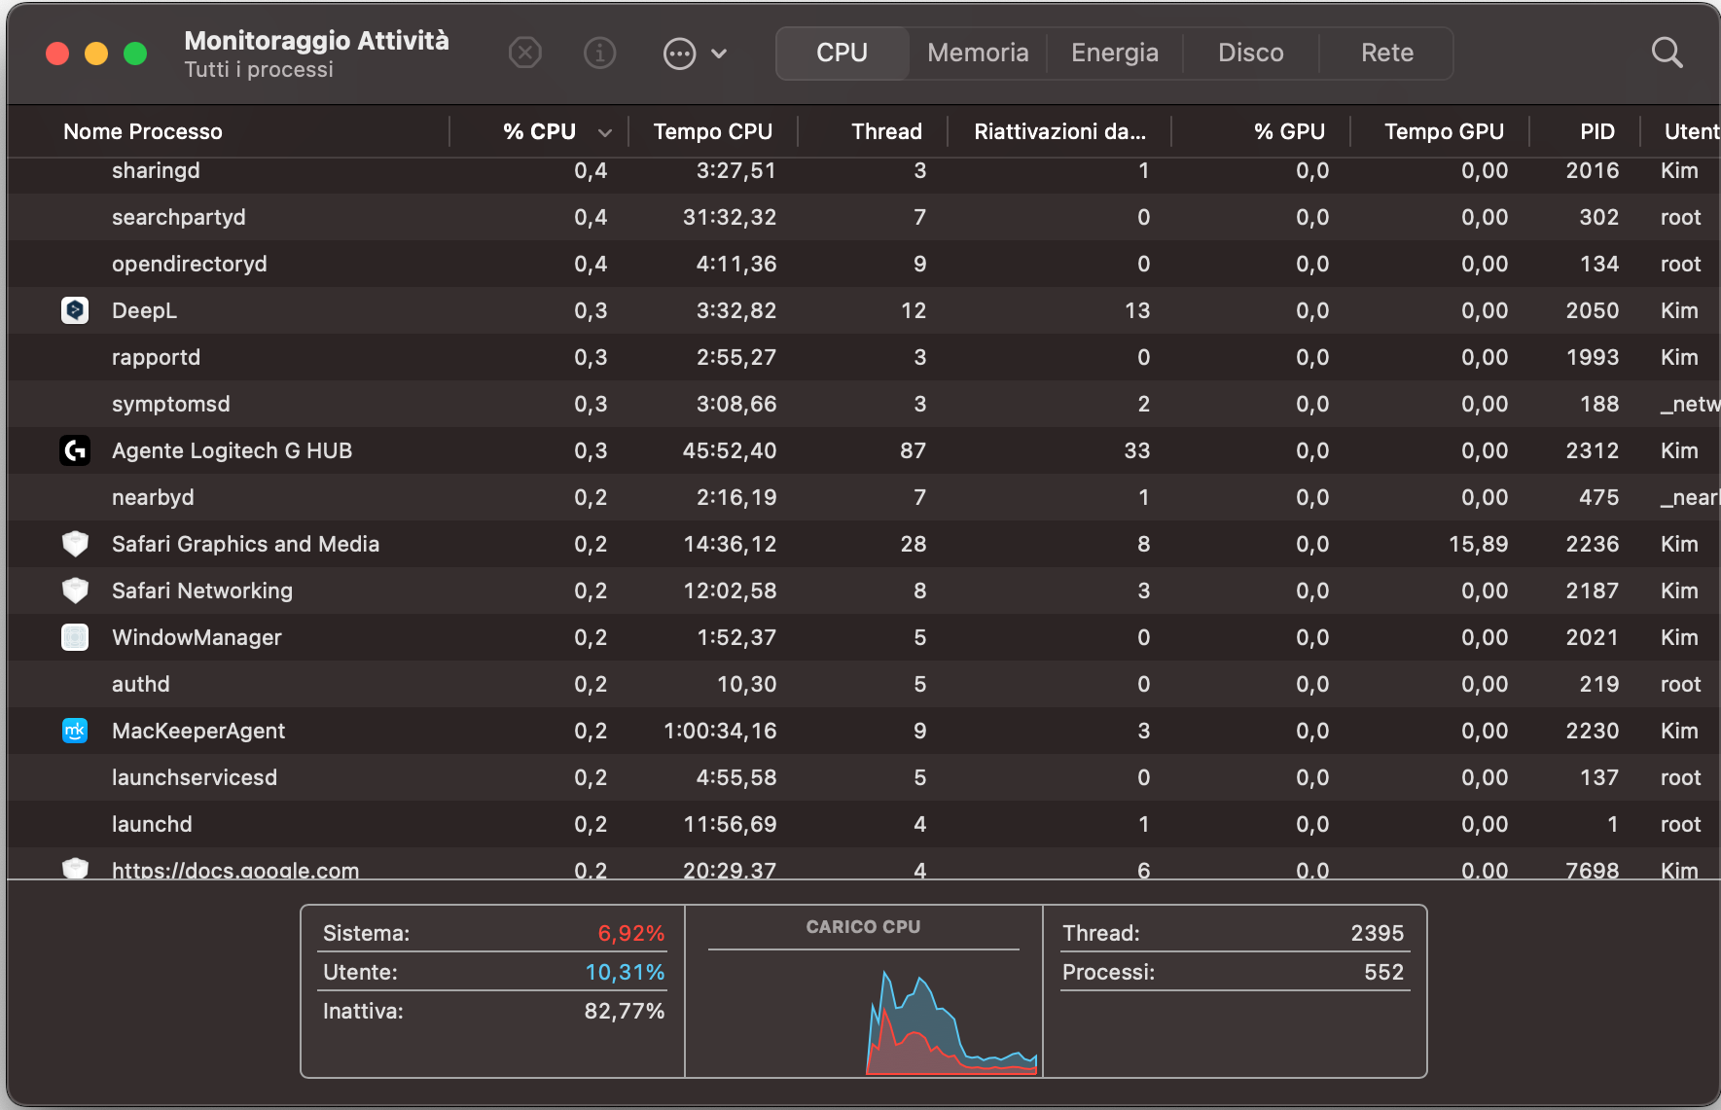Select the searchpartyd process row
Image resolution: width=1721 pixels, height=1110 pixels.
coord(864,217)
